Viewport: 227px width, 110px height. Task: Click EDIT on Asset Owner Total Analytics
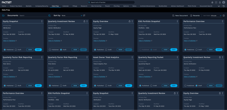pyautogui.click(x=128, y=86)
